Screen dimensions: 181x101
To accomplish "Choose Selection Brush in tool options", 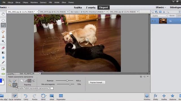I will [15, 81].
